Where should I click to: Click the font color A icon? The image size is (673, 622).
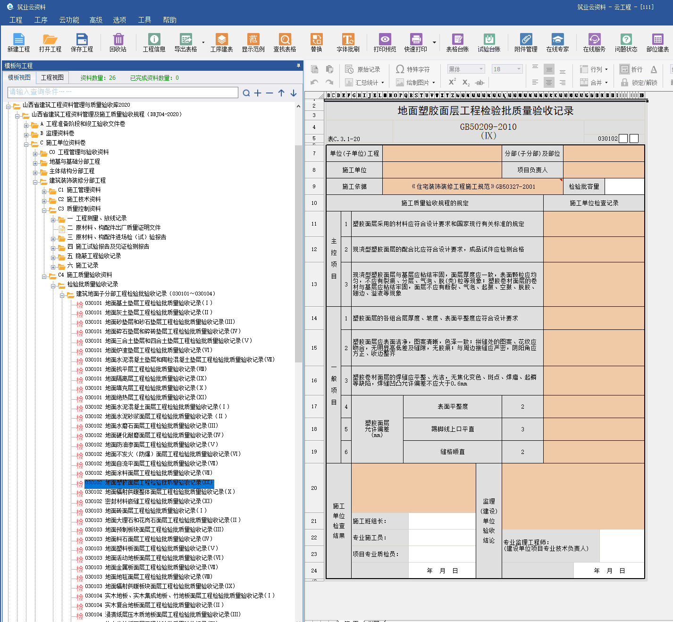pos(654,69)
